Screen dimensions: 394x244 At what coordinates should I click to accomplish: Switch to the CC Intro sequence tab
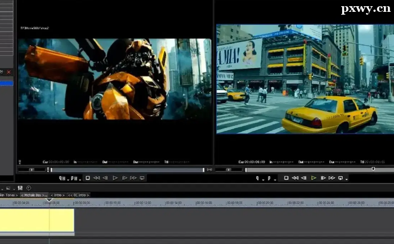tap(78, 195)
